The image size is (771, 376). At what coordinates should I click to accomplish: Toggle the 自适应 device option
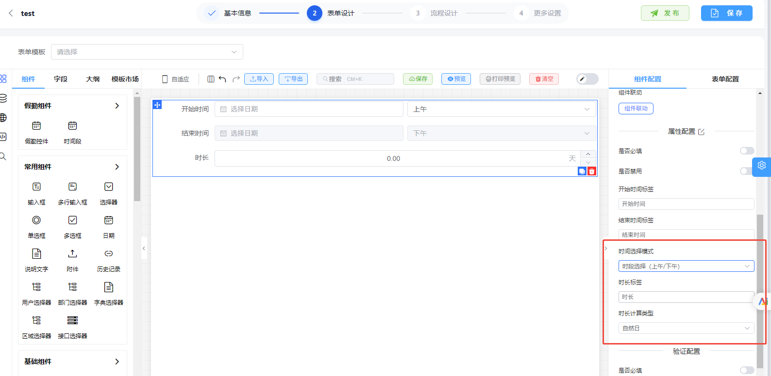(176, 79)
